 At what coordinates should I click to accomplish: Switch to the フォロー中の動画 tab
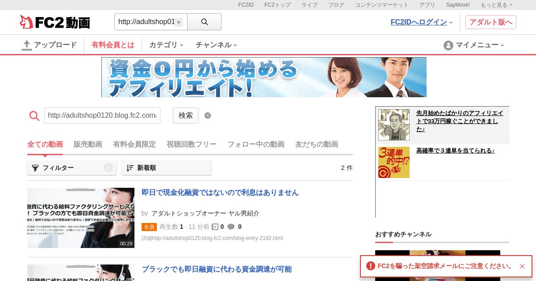pos(256,144)
